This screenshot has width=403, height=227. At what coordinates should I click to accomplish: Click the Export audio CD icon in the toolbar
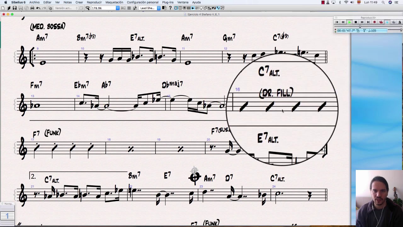pos(26,8)
